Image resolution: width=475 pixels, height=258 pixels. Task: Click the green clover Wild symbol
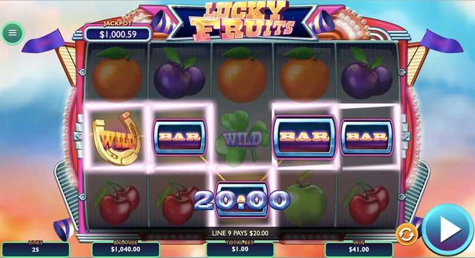tap(242, 138)
